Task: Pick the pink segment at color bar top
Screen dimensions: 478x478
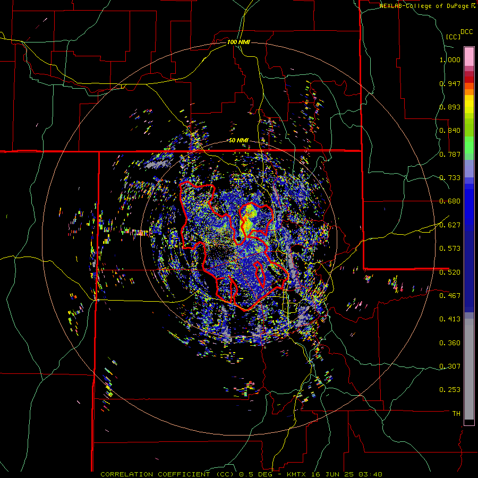Action: [x=469, y=56]
